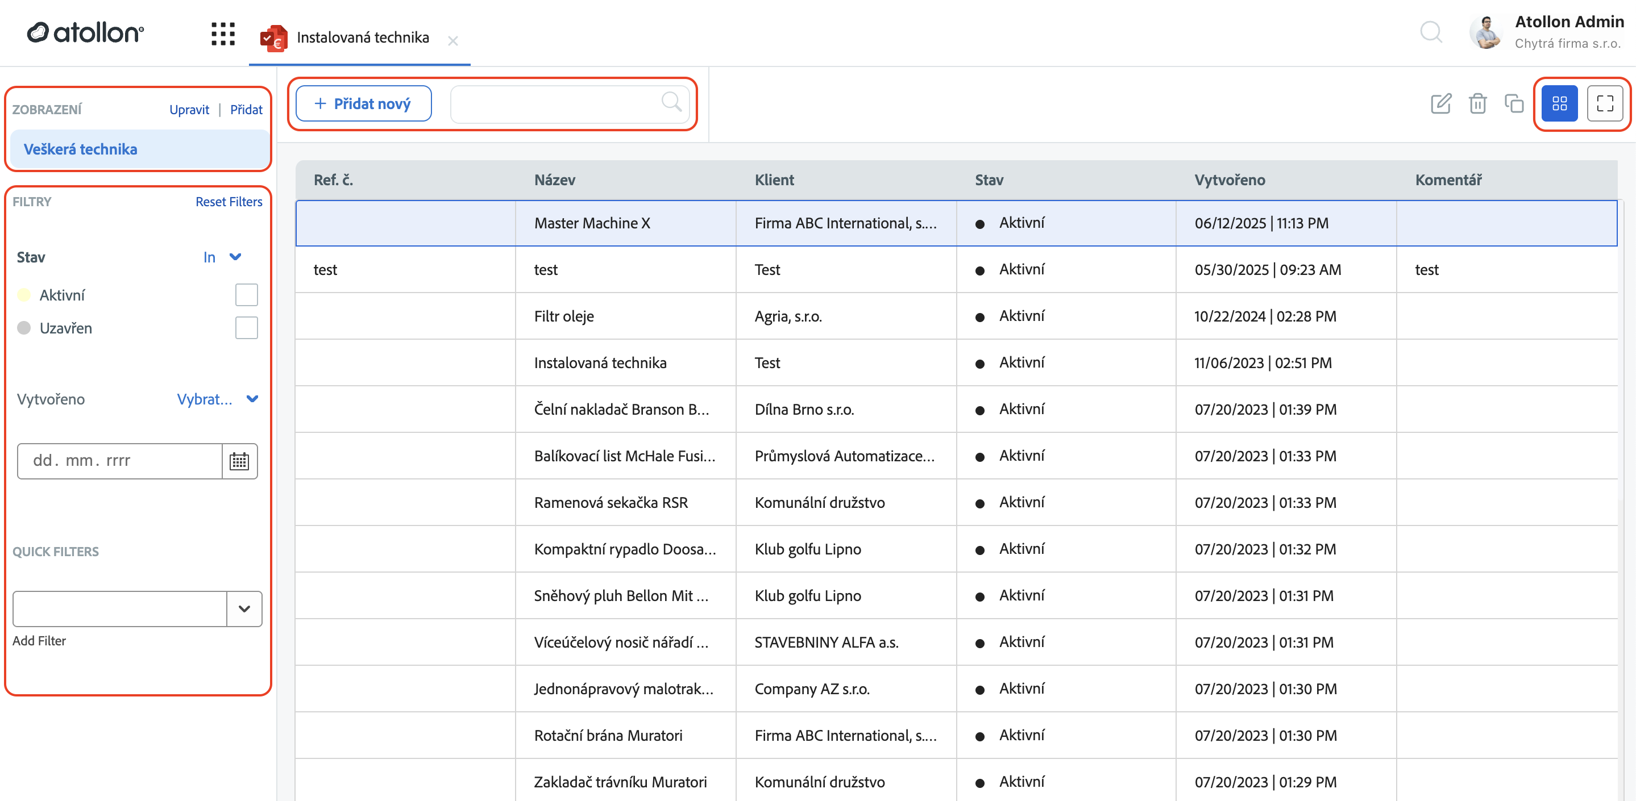Viewport: 1636px width, 801px height.
Task: Click the trash delete icon
Action: click(x=1477, y=103)
